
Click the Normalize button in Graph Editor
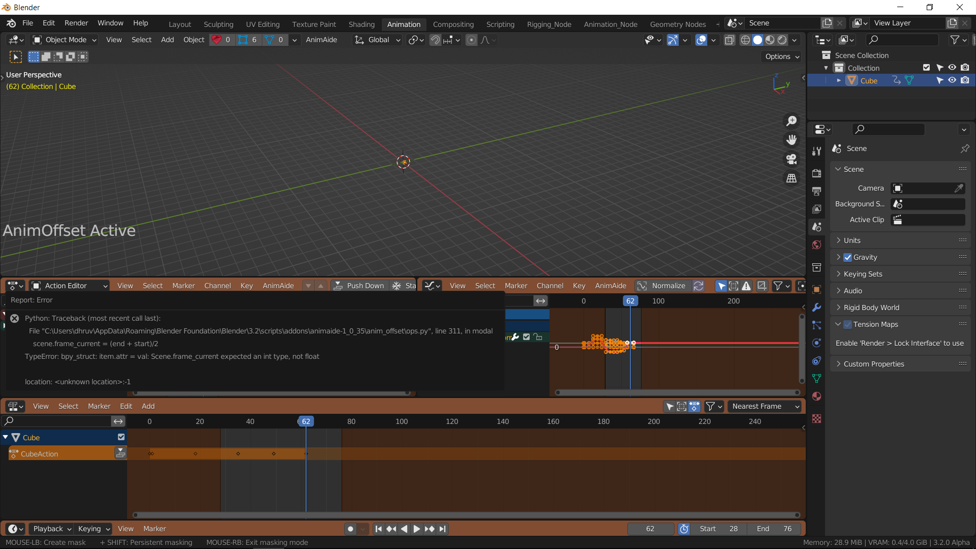[x=667, y=286]
